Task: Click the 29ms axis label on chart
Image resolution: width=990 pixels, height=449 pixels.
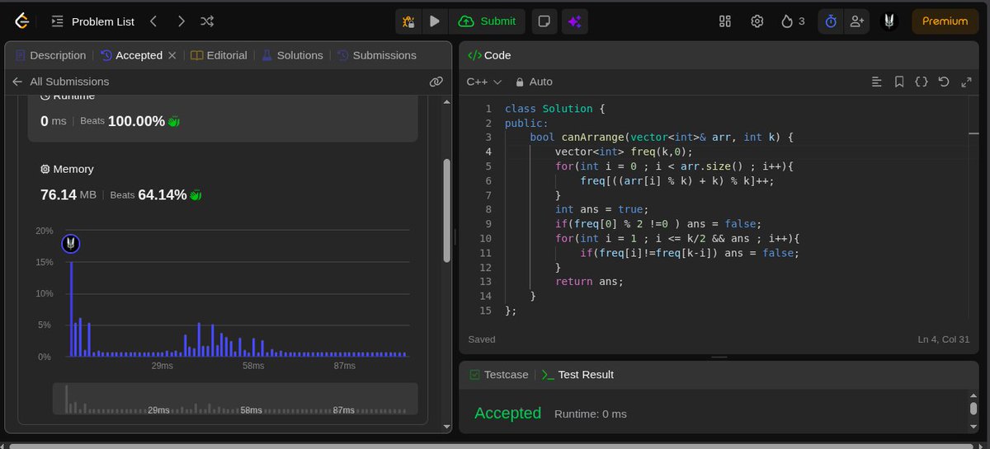Action: click(162, 365)
